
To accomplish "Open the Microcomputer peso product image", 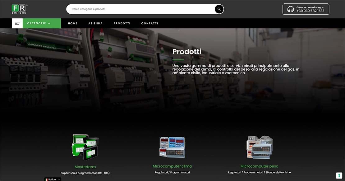I will 260,147.
